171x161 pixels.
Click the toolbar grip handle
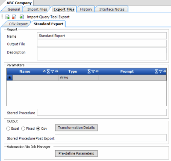click(x=2, y=17)
